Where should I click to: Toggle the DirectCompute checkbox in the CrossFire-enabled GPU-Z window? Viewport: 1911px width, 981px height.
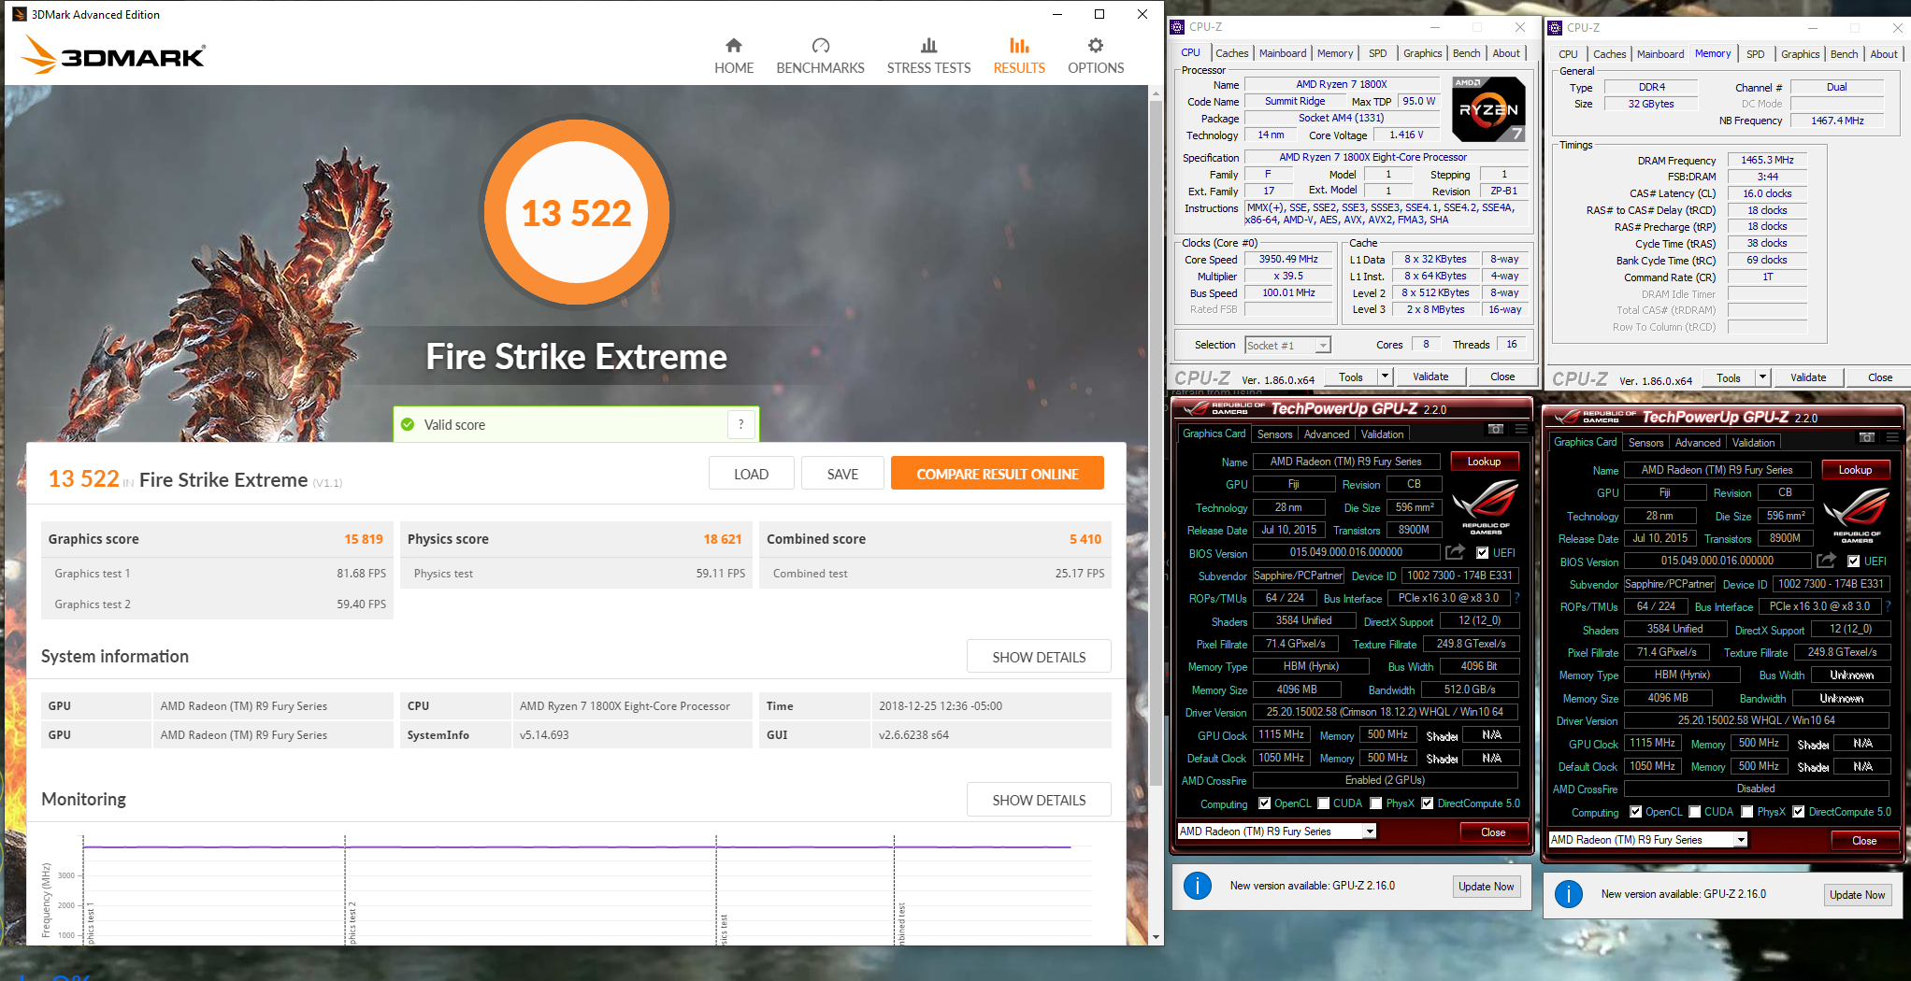(x=1428, y=803)
